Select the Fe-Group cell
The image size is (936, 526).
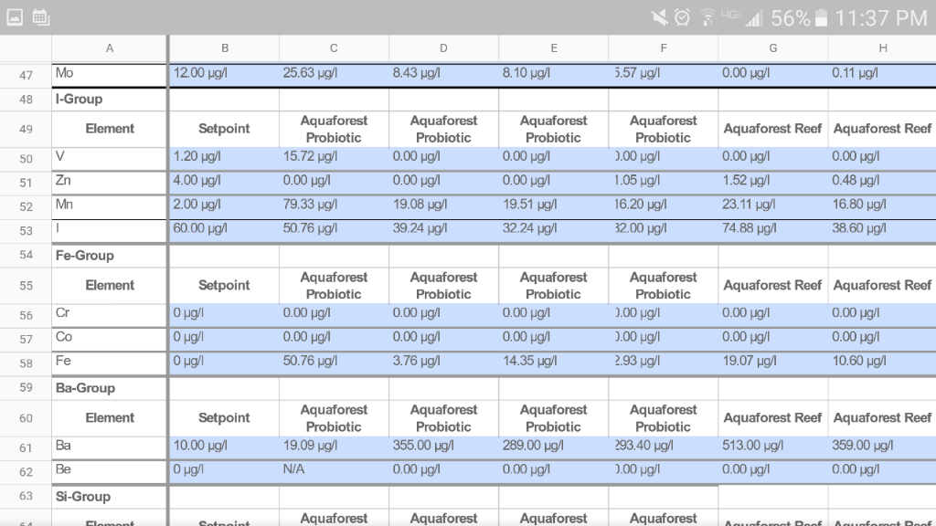click(x=110, y=256)
